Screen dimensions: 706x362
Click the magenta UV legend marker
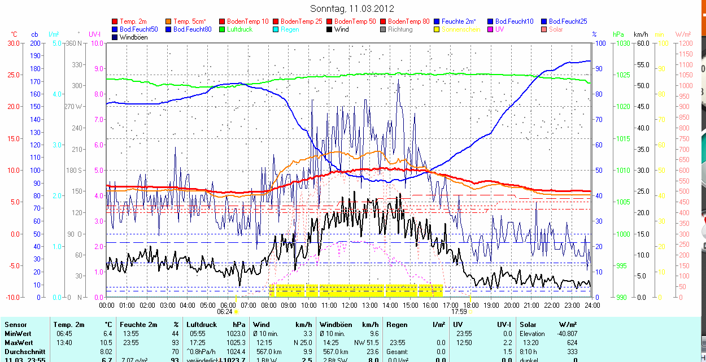click(x=491, y=29)
